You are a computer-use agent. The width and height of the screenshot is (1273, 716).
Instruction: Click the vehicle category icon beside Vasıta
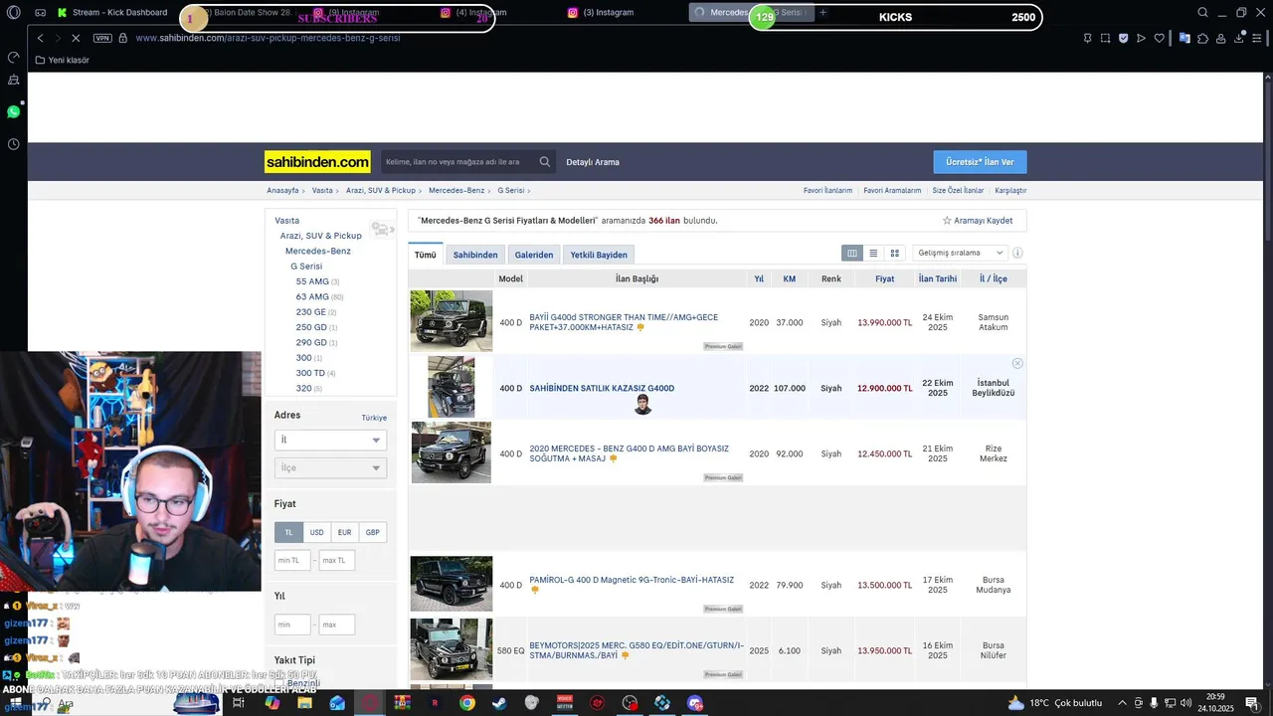coord(382,230)
